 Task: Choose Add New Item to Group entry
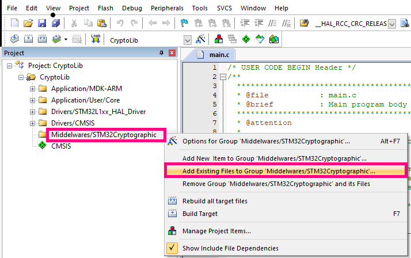[x=286, y=158]
